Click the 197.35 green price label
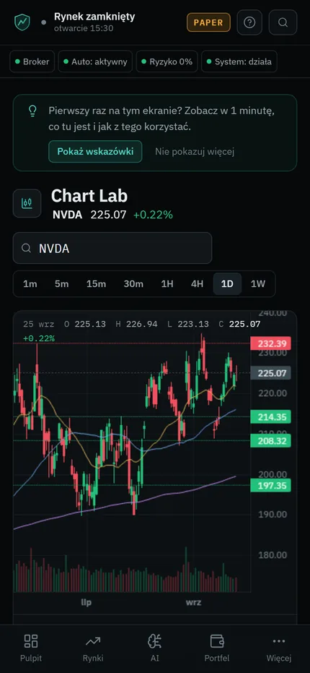 click(270, 486)
